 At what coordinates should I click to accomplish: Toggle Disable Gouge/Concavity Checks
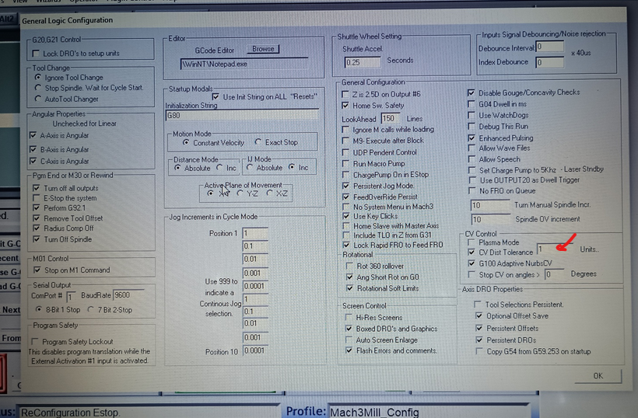click(471, 92)
